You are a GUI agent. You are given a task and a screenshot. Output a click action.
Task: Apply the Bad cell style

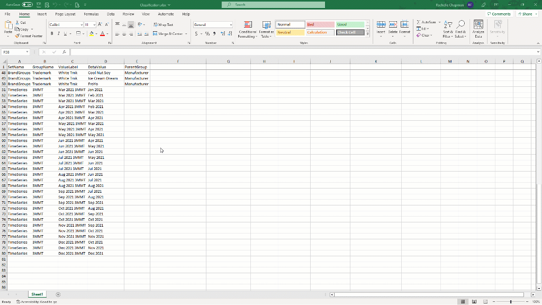pos(320,24)
